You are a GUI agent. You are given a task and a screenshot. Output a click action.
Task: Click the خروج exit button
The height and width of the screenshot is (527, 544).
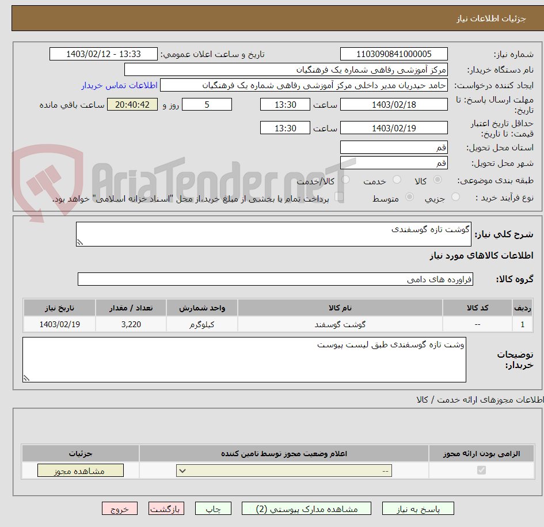[x=120, y=509]
